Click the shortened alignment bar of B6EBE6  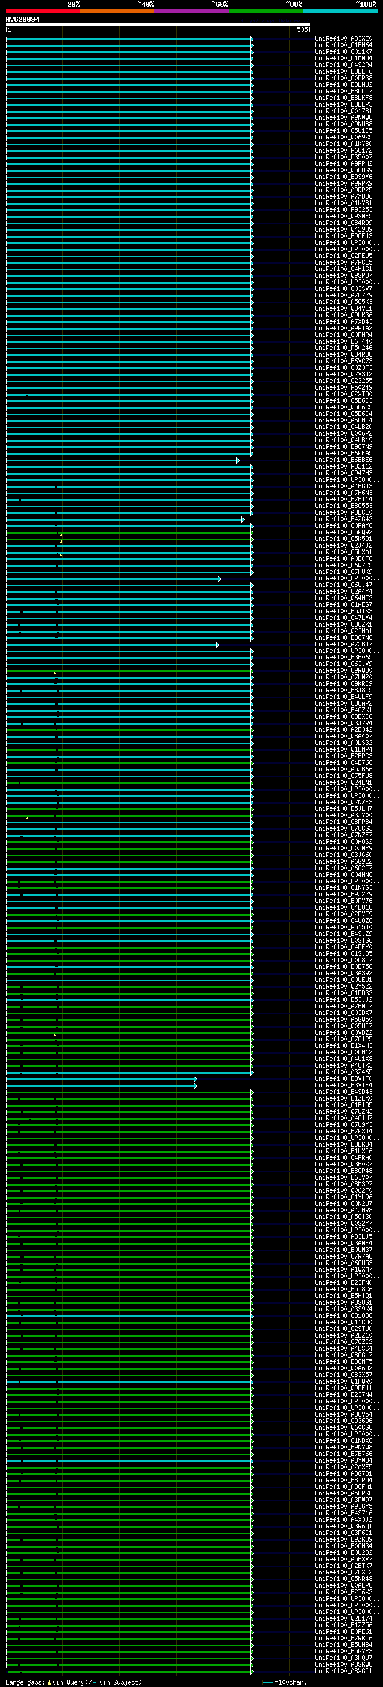(123, 460)
